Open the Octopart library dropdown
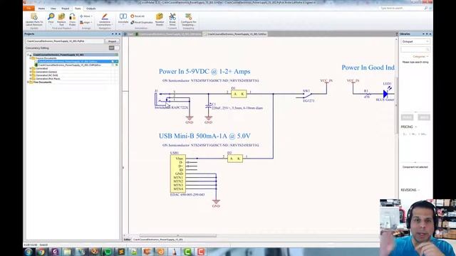The width and height of the screenshot is (456, 256). pos(415,41)
